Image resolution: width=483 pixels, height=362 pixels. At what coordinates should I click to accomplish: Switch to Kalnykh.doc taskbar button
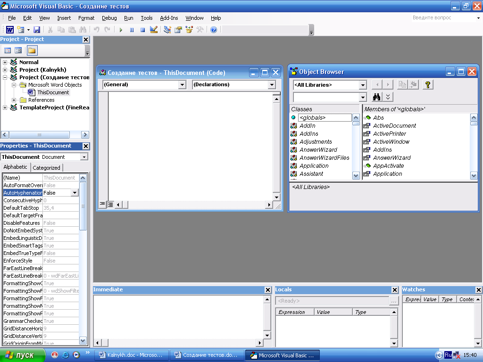pos(132,355)
